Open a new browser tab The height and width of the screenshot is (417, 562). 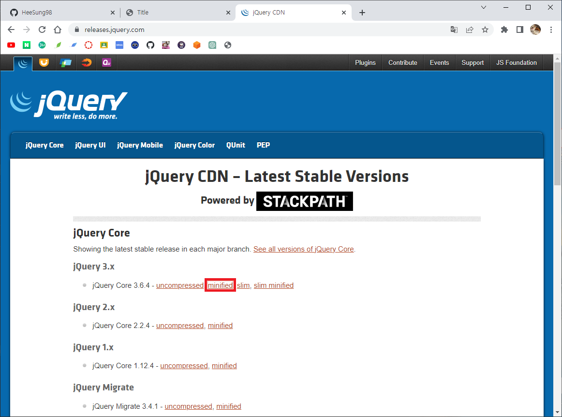click(362, 13)
